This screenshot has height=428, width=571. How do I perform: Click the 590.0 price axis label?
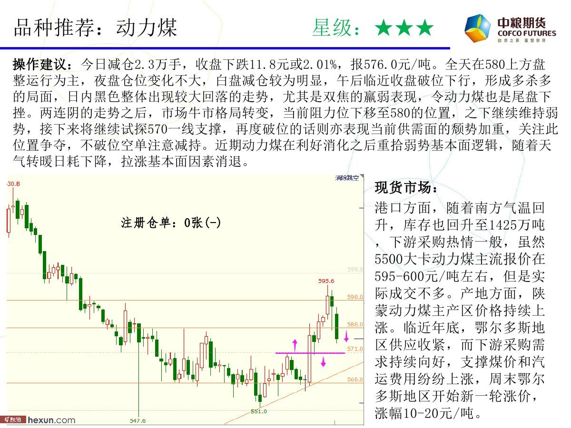tap(355, 297)
